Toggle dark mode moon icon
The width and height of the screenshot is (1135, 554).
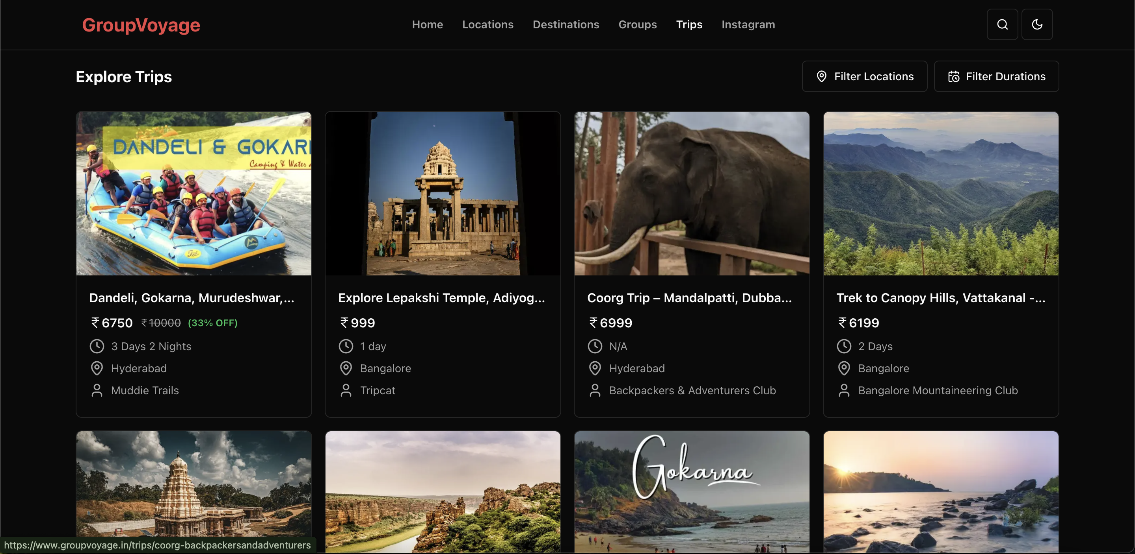pyautogui.click(x=1037, y=25)
